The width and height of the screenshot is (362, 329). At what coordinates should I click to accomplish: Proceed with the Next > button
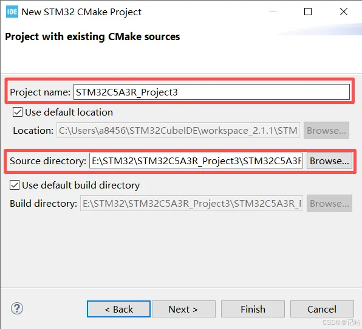pos(183,309)
